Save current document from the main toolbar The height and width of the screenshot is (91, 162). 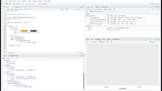click(14, 4)
